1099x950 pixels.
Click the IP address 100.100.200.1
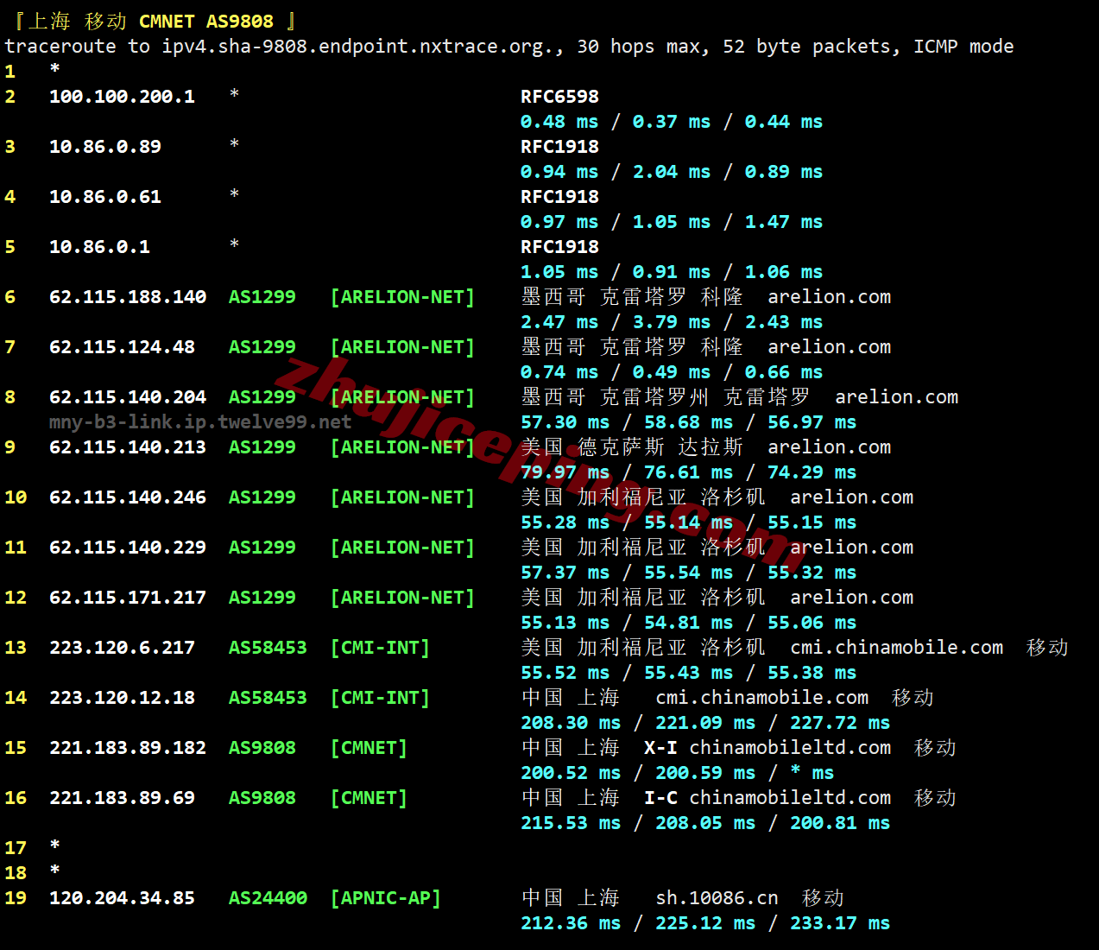122,97
